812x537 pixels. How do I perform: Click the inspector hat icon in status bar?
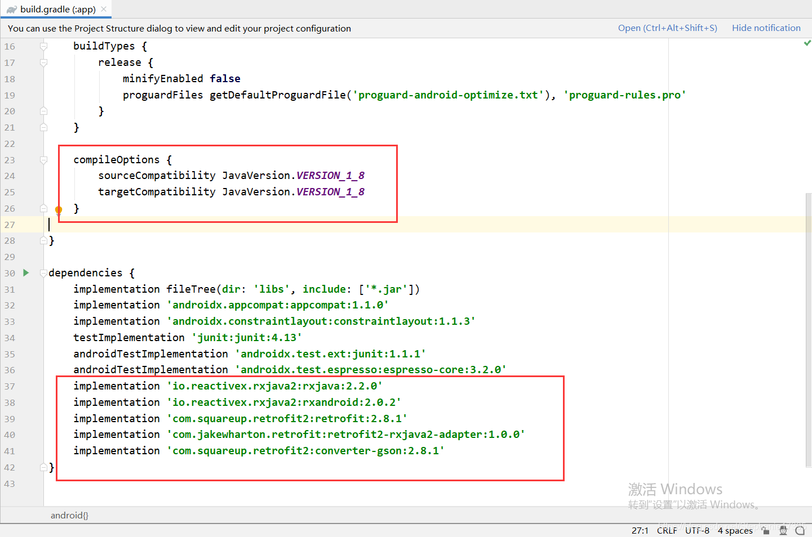(x=783, y=530)
